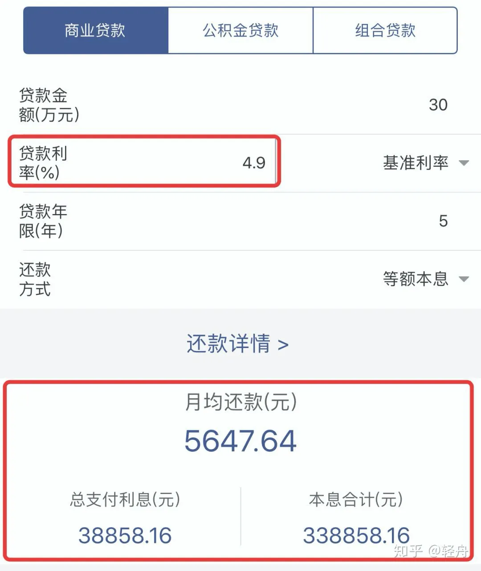Select the 组合贷款 tab

[385, 31]
